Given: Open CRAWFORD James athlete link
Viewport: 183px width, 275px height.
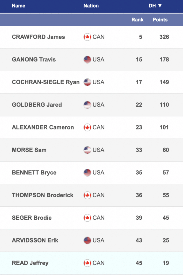Looking at the screenshot, I should pos(38,37).
